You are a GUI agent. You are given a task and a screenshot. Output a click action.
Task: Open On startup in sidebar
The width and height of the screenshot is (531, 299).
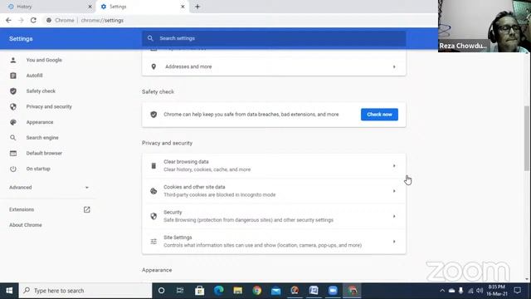[x=38, y=169]
